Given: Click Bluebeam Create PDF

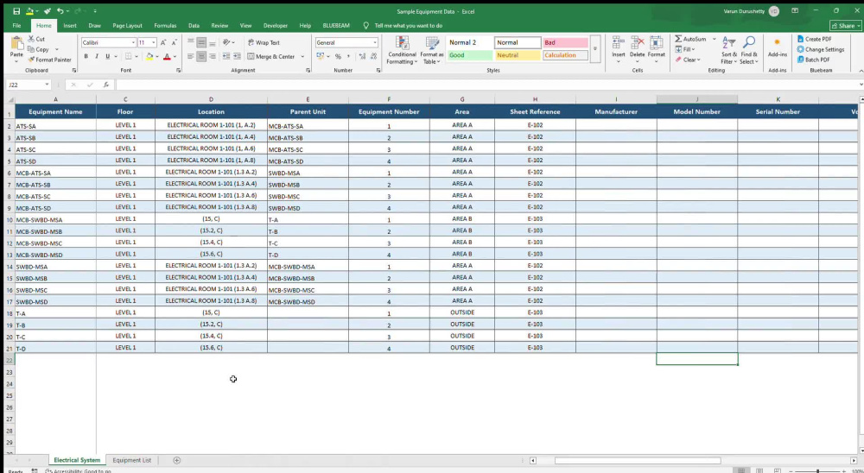Looking at the screenshot, I should (815, 39).
